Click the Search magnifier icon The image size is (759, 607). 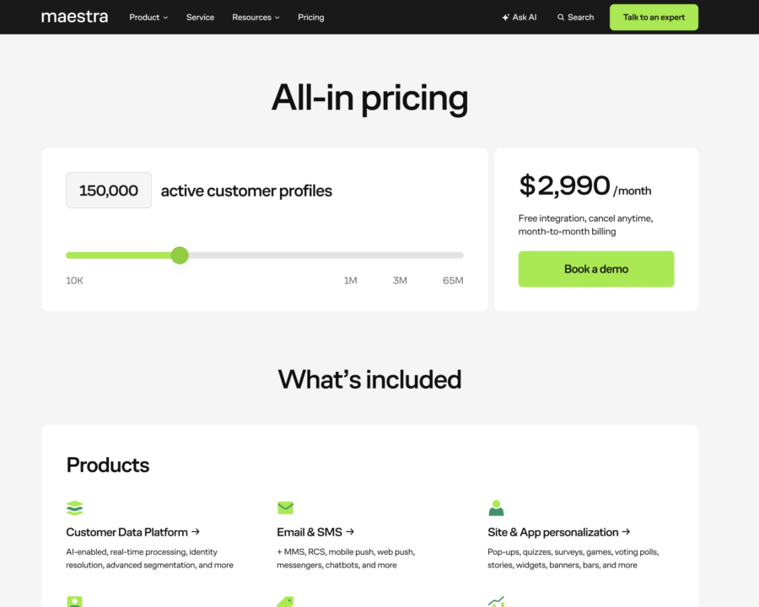pos(561,18)
